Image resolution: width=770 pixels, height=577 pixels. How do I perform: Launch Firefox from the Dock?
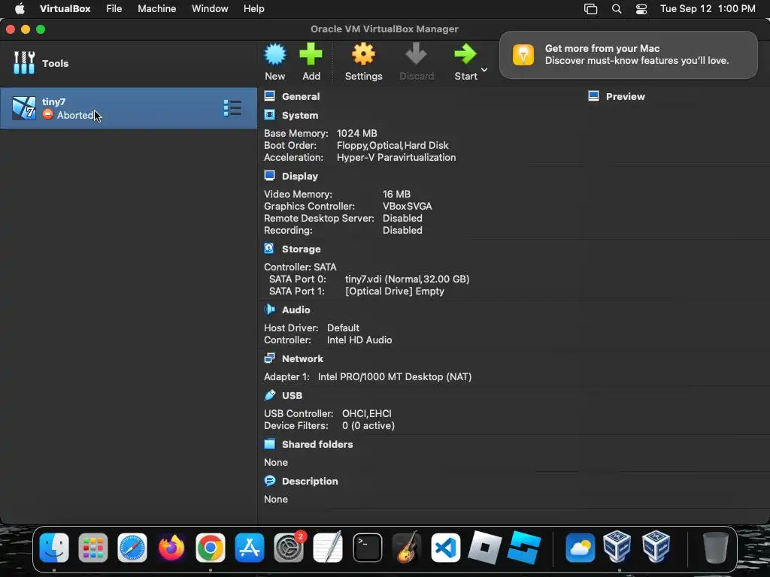pyautogui.click(x=171, y=548)
